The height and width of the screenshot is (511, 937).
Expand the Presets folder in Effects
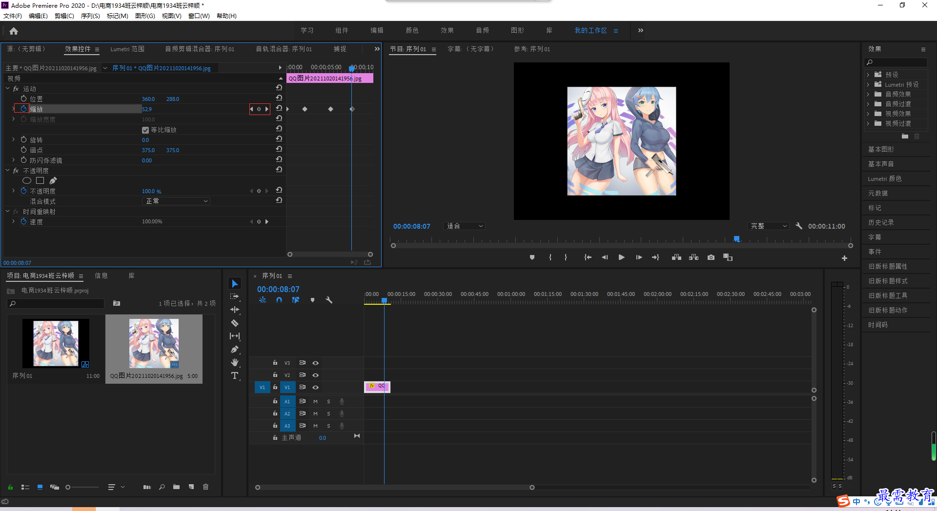[x=868, y=75]
